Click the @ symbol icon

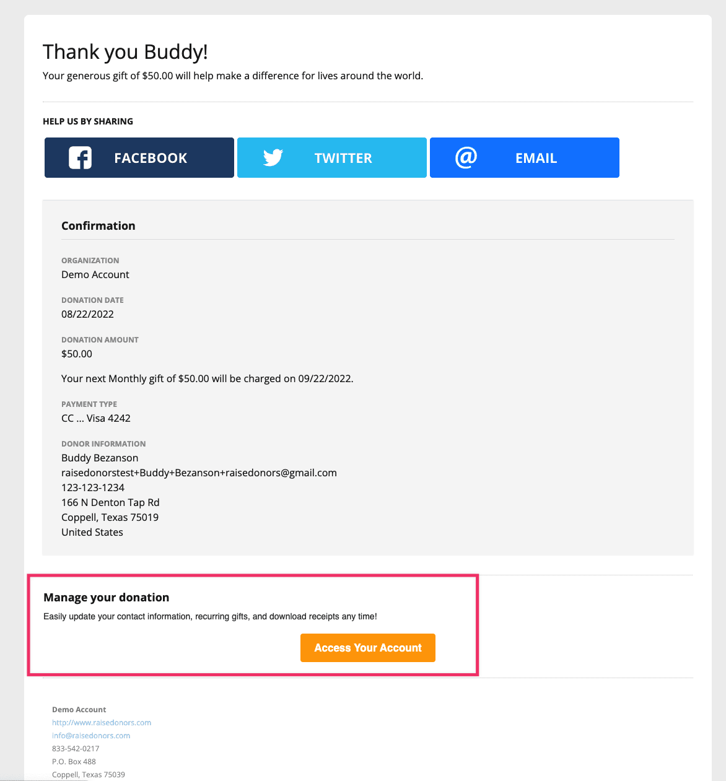[x=466, y=157]
